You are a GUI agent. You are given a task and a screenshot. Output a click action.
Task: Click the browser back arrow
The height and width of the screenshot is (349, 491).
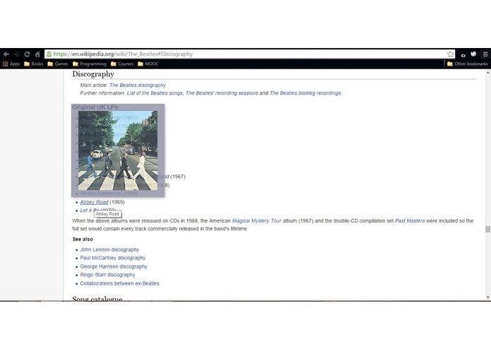point(6,54)
